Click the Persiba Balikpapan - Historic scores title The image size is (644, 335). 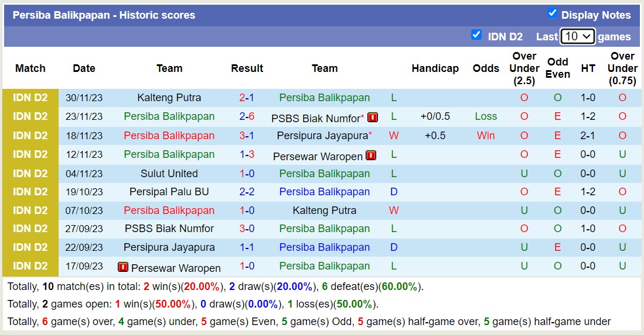coord(104,15)
